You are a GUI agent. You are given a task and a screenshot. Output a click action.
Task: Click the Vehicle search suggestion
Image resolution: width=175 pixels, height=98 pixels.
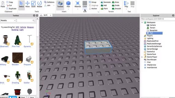coord(23,27)
